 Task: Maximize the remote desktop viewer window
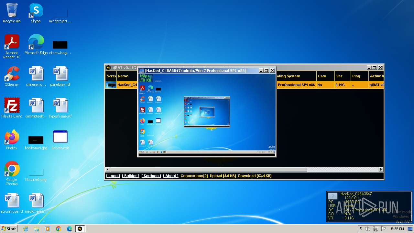pyautogui.click(x=267, y=70)
